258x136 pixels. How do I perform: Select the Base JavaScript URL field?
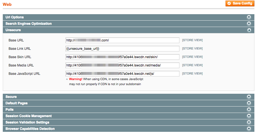122,74
